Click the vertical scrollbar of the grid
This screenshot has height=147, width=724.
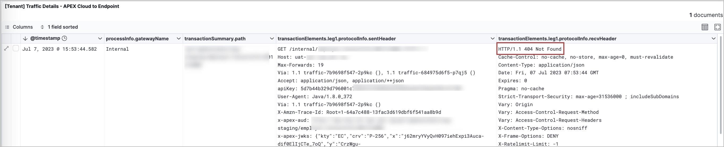coord(721,84)
